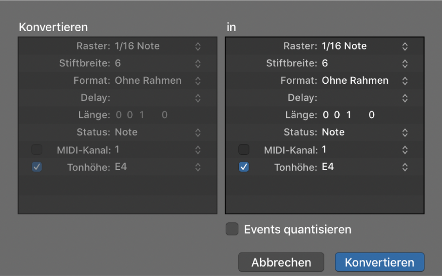This screenshot has height=276, width=442.
Task: Uncheck the right-panel Tonhöhe checkbox
Action: [244, 167]
